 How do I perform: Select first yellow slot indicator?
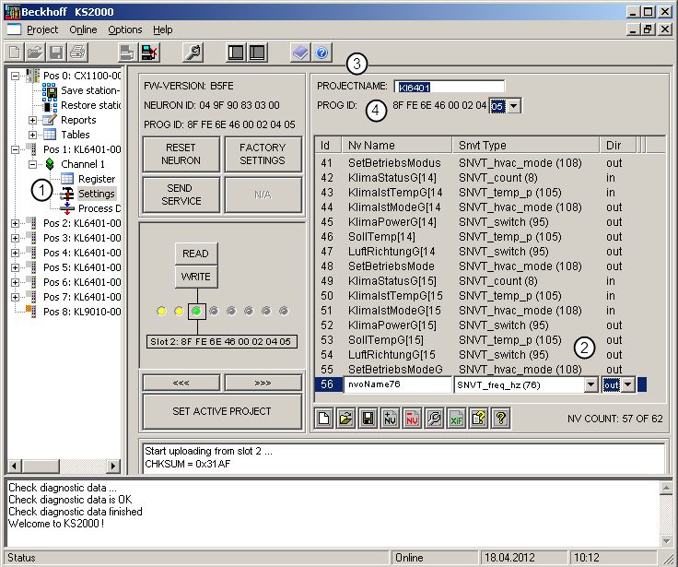pyautogui.click(x=161, y=311)
